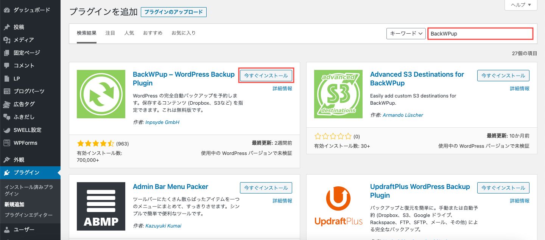Switch to the 注目 tab
This screenshot has width=545, height=240.
(x=110, y=33)
